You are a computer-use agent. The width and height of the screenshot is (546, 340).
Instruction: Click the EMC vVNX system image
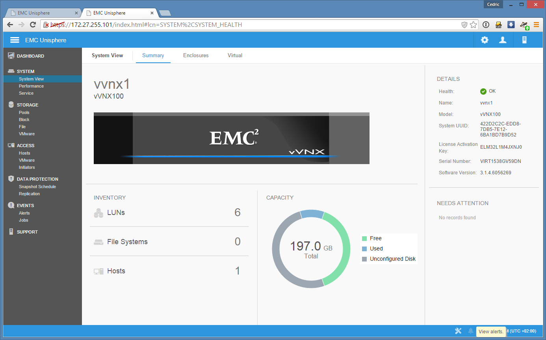pyautogui.click(x=232, y=138)
